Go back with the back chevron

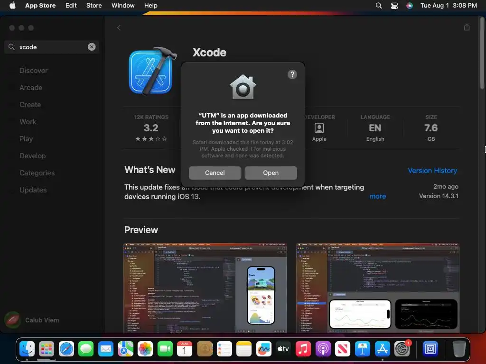tap(119, 28)
